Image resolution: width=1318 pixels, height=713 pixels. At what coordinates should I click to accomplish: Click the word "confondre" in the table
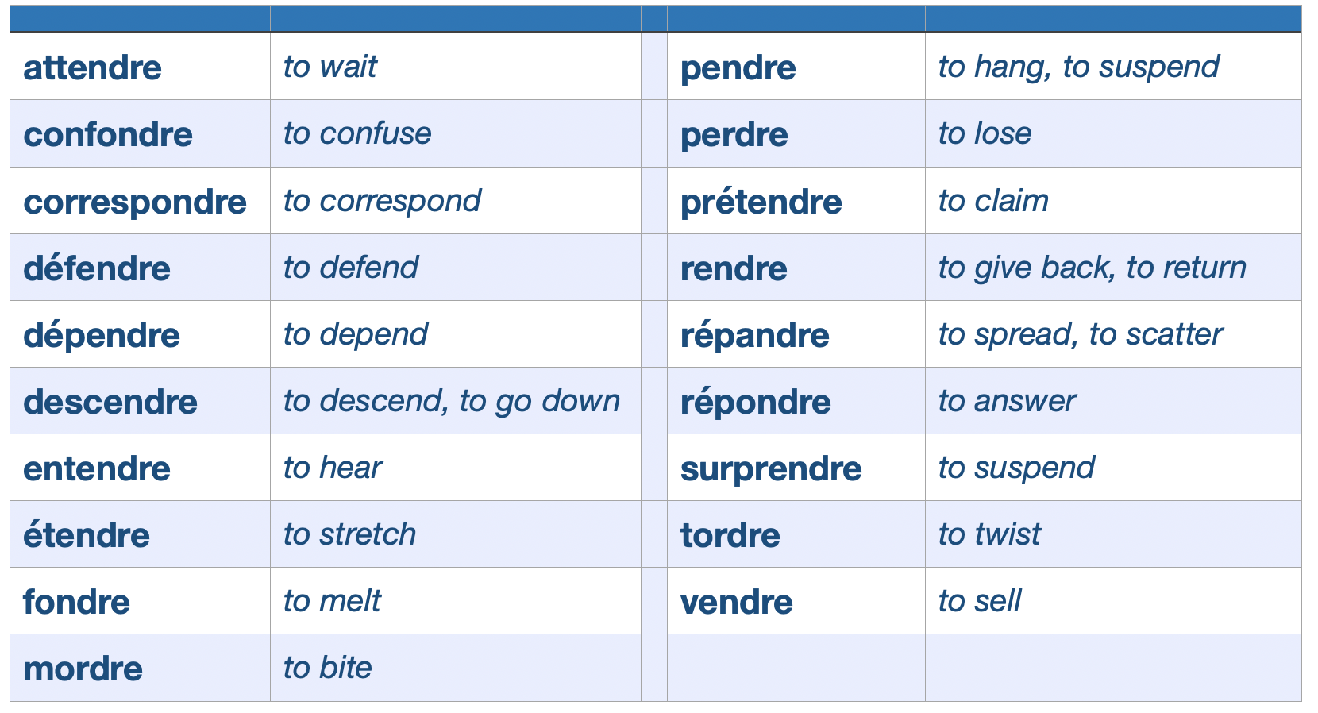pos(108,134)
